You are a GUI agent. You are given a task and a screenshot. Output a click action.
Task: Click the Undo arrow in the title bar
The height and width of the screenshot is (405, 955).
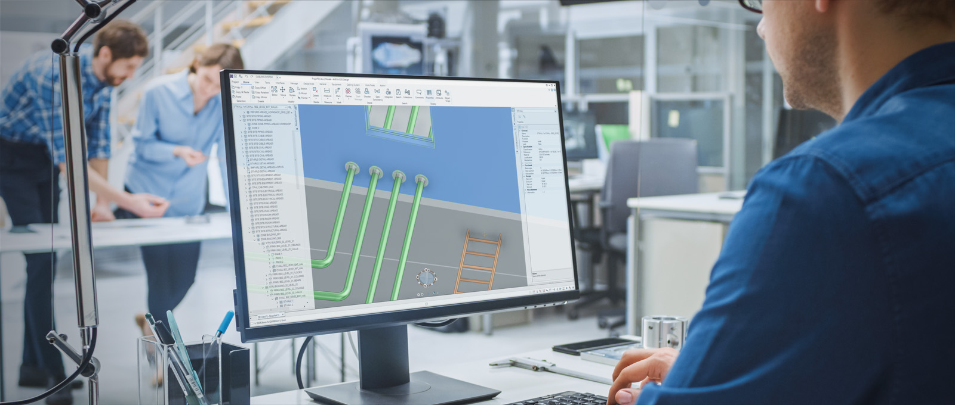tap(246, 76)
